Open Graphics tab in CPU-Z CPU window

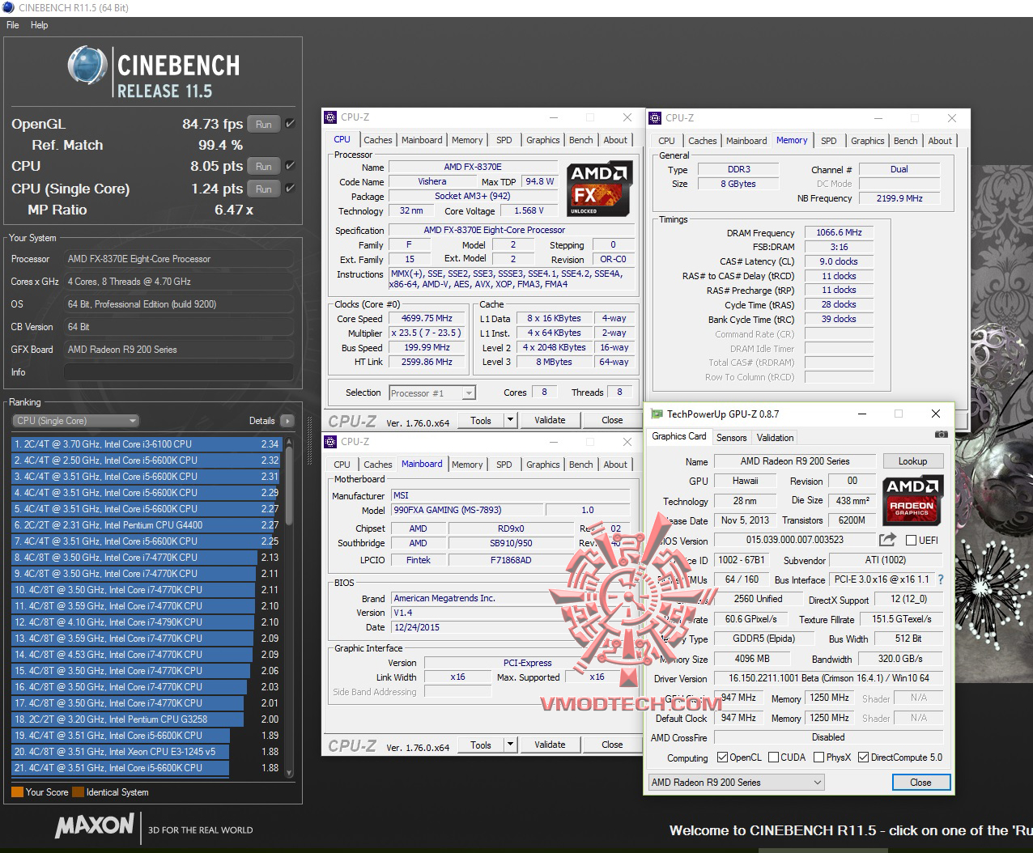point(542,140)
